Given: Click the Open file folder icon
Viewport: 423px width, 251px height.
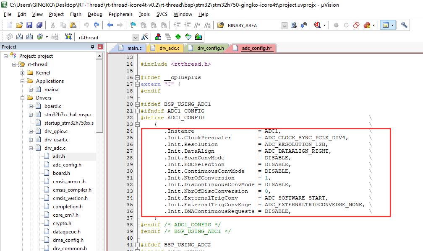Looking at the screenshot, I should pos(19,25).
